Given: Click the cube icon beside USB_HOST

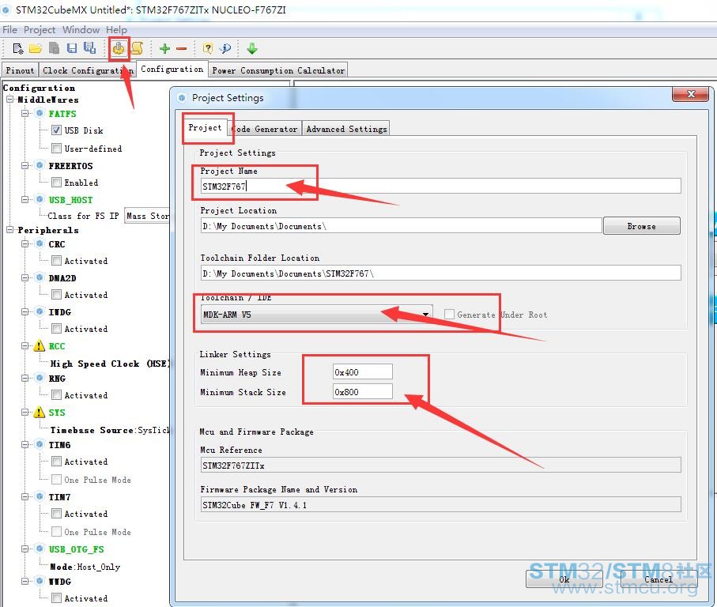Looking at the screenshot, I should (40, 199).
